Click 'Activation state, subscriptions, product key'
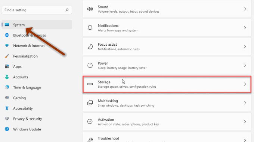The width and height of the screenshot is (254, 142). point(128,124)
